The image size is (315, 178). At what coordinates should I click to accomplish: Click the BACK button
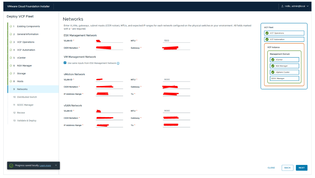[288, 168]
